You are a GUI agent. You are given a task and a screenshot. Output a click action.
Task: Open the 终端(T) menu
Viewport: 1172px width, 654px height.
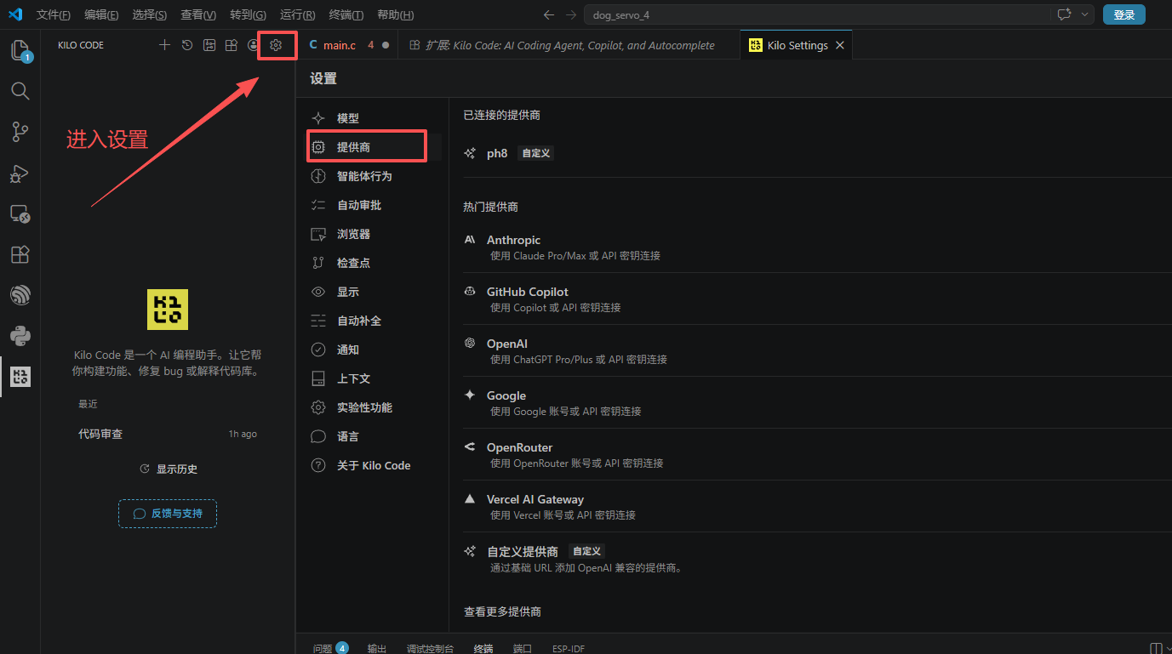346,15
